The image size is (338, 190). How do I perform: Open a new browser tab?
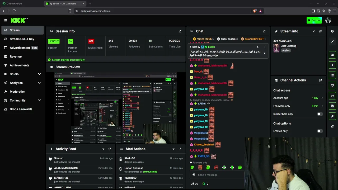[90, 4]
